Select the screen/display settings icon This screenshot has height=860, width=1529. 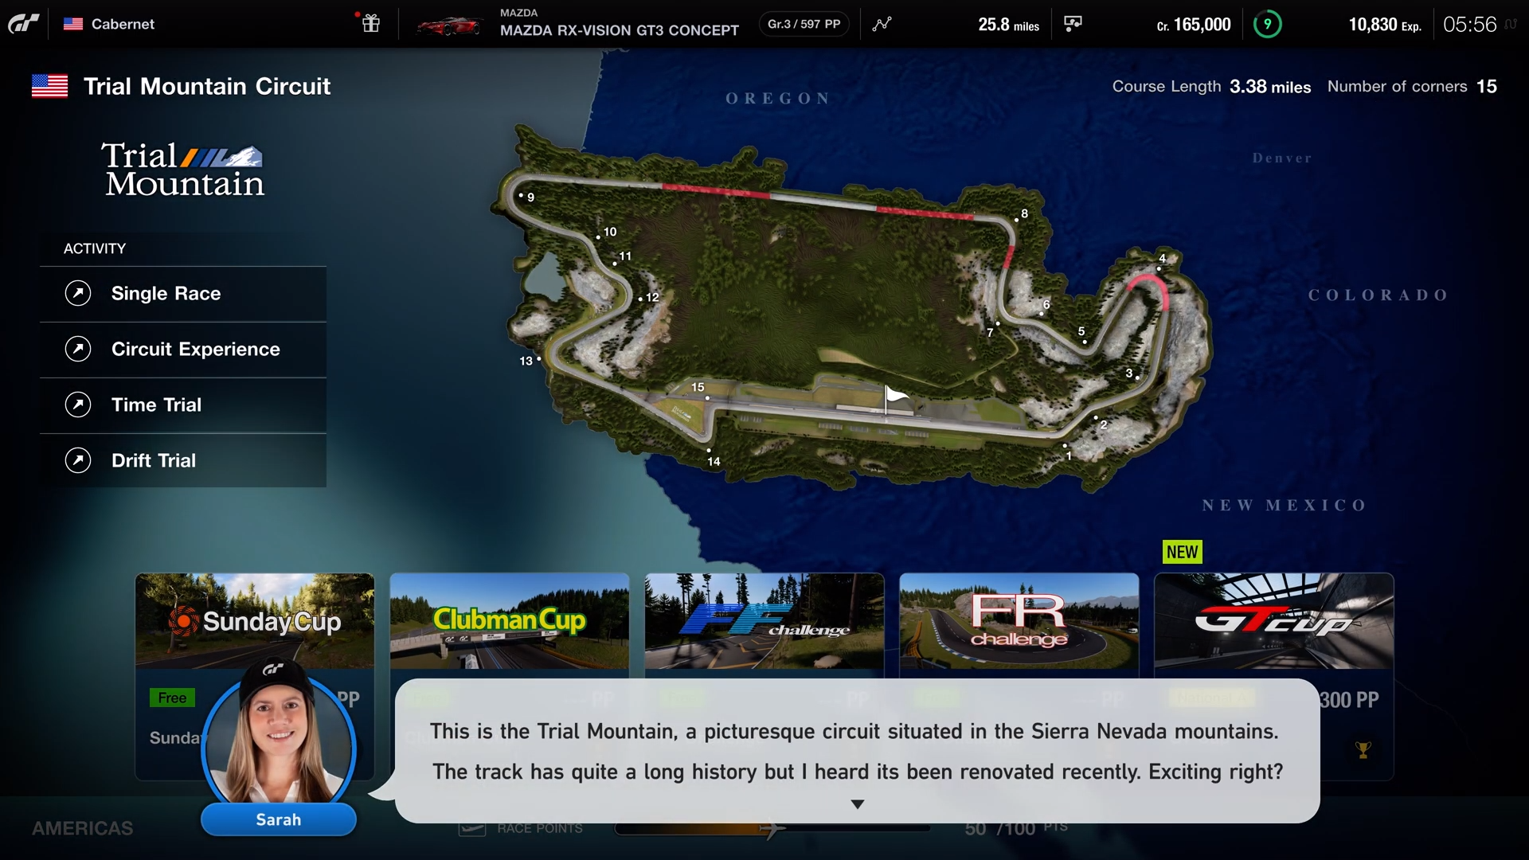point(1074,23)
